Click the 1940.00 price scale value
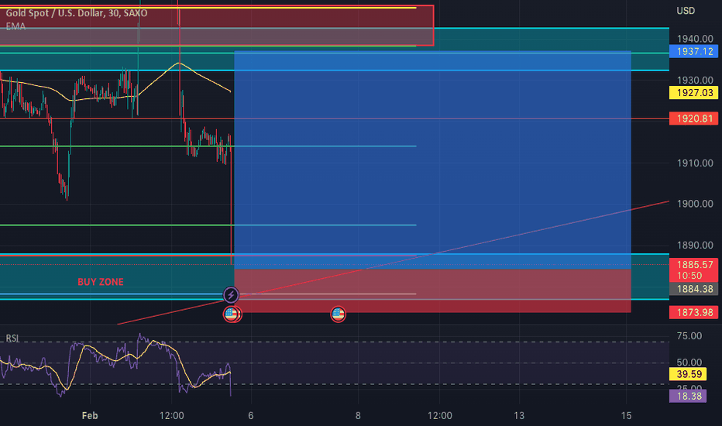Image resolution: width=722 pixels, height=426 pixels. point(695,39)
